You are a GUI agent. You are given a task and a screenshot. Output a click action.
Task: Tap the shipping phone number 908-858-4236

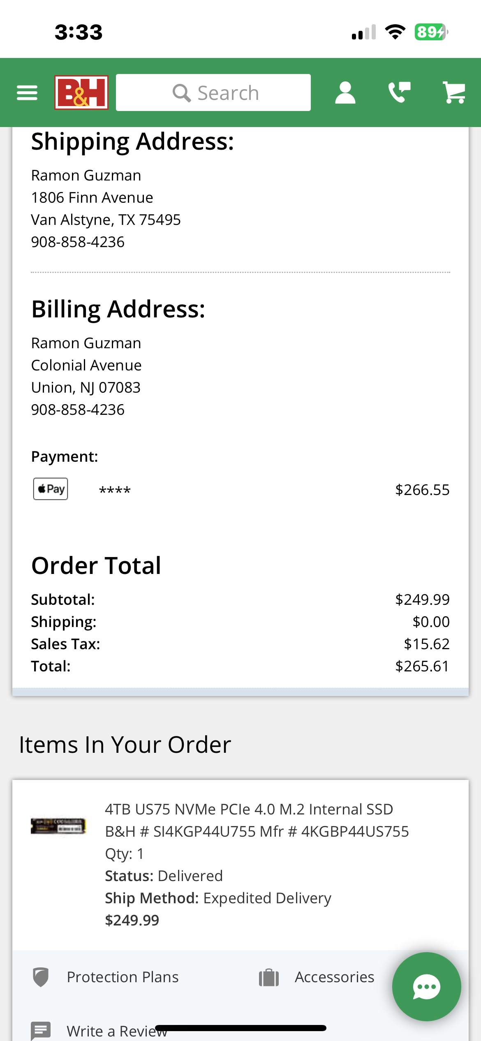(78, 242)
